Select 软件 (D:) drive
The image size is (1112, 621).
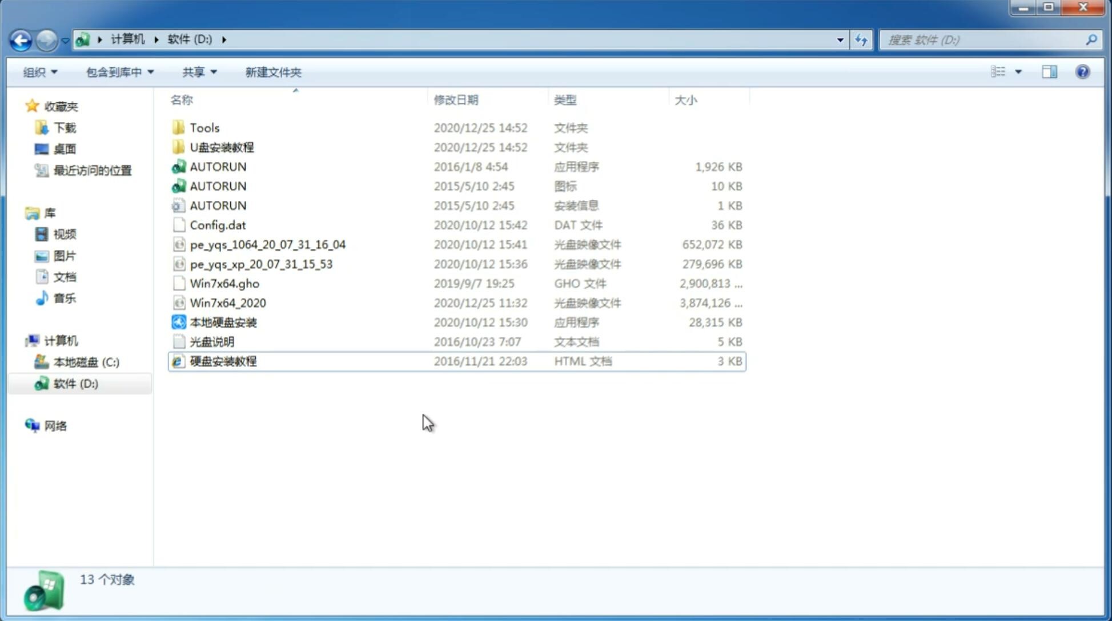[75, 383]
